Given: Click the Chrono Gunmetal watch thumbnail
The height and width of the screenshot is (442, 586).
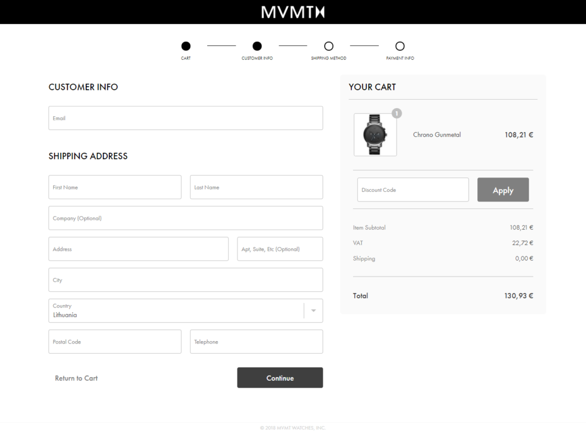Looking at the screenshot, I should pos(375,134).
